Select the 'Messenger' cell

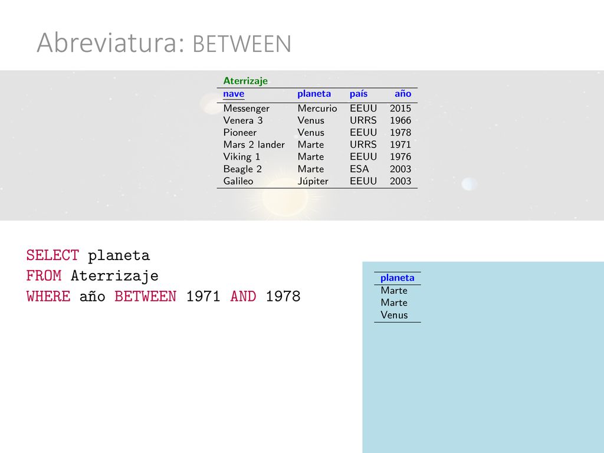[x=246, y=109]
